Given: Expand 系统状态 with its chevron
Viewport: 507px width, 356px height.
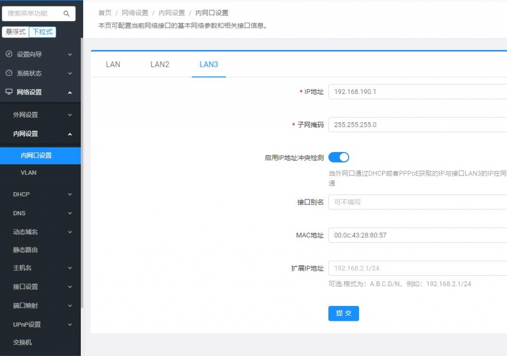Looking at the screenshot, I should [x=70, y=73].
